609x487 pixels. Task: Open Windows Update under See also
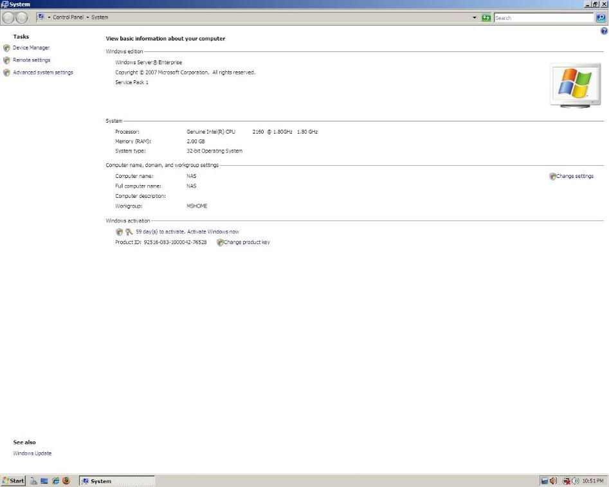coord(32,453)
